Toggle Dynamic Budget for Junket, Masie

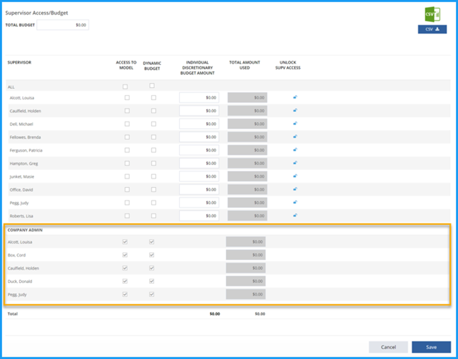pos(154,176)
